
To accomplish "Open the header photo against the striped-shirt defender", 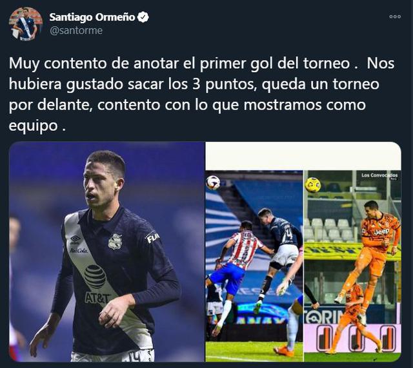I will [254, 266].
